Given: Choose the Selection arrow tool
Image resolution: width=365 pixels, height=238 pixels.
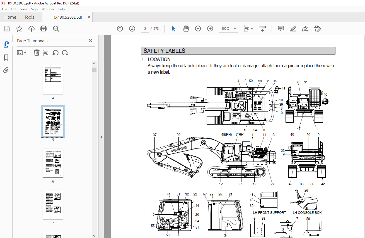Looking at the screenshot, I should tap(173, 29).
